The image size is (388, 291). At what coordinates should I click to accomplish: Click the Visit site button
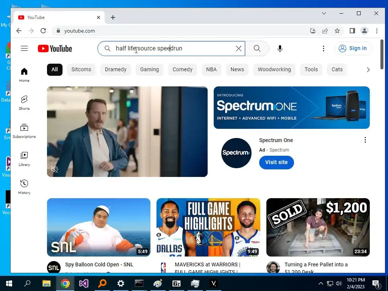[x=276, y=162]
